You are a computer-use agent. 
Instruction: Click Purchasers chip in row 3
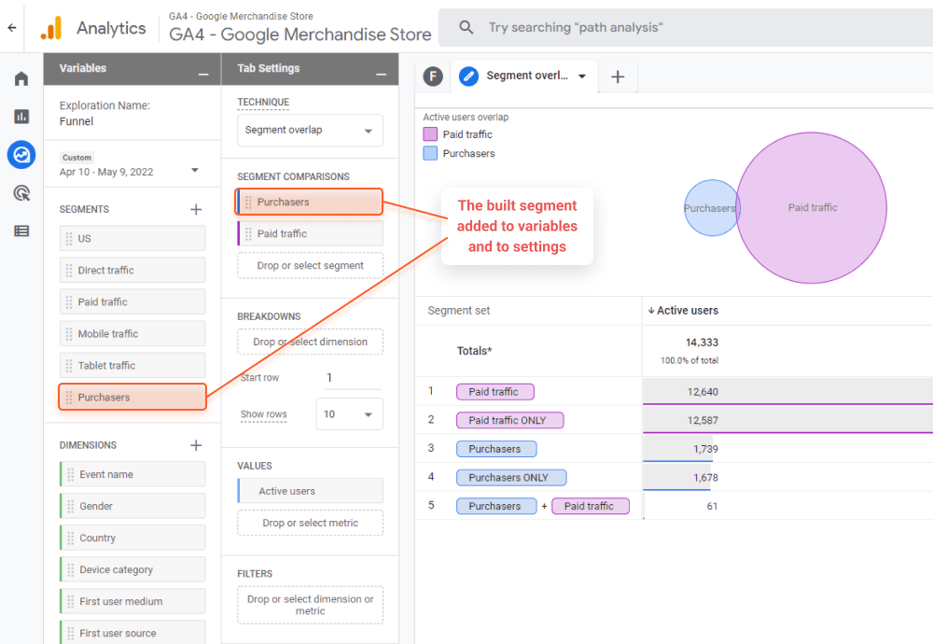496,449
